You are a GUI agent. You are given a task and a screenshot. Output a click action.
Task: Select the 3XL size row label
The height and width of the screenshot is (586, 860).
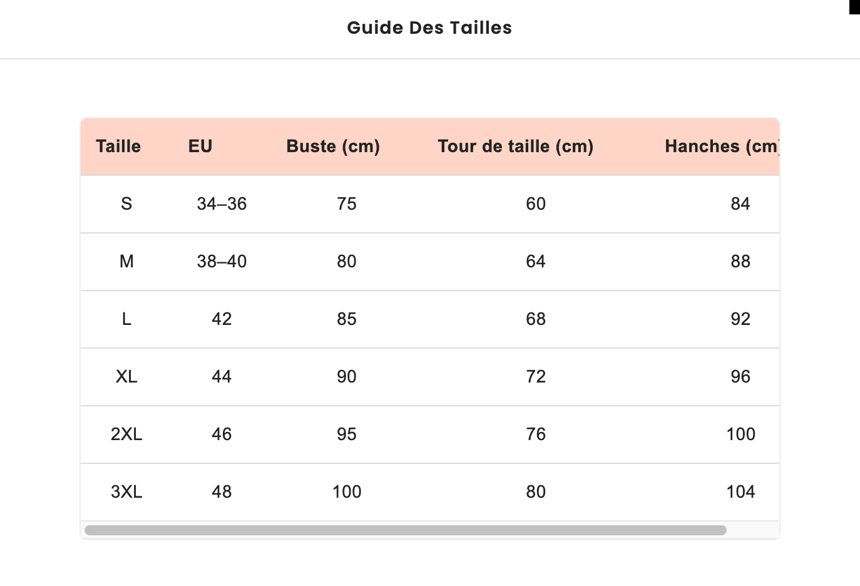126,491
